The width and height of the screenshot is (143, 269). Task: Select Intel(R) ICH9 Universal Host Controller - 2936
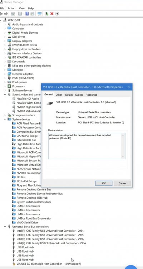[50, 239]
